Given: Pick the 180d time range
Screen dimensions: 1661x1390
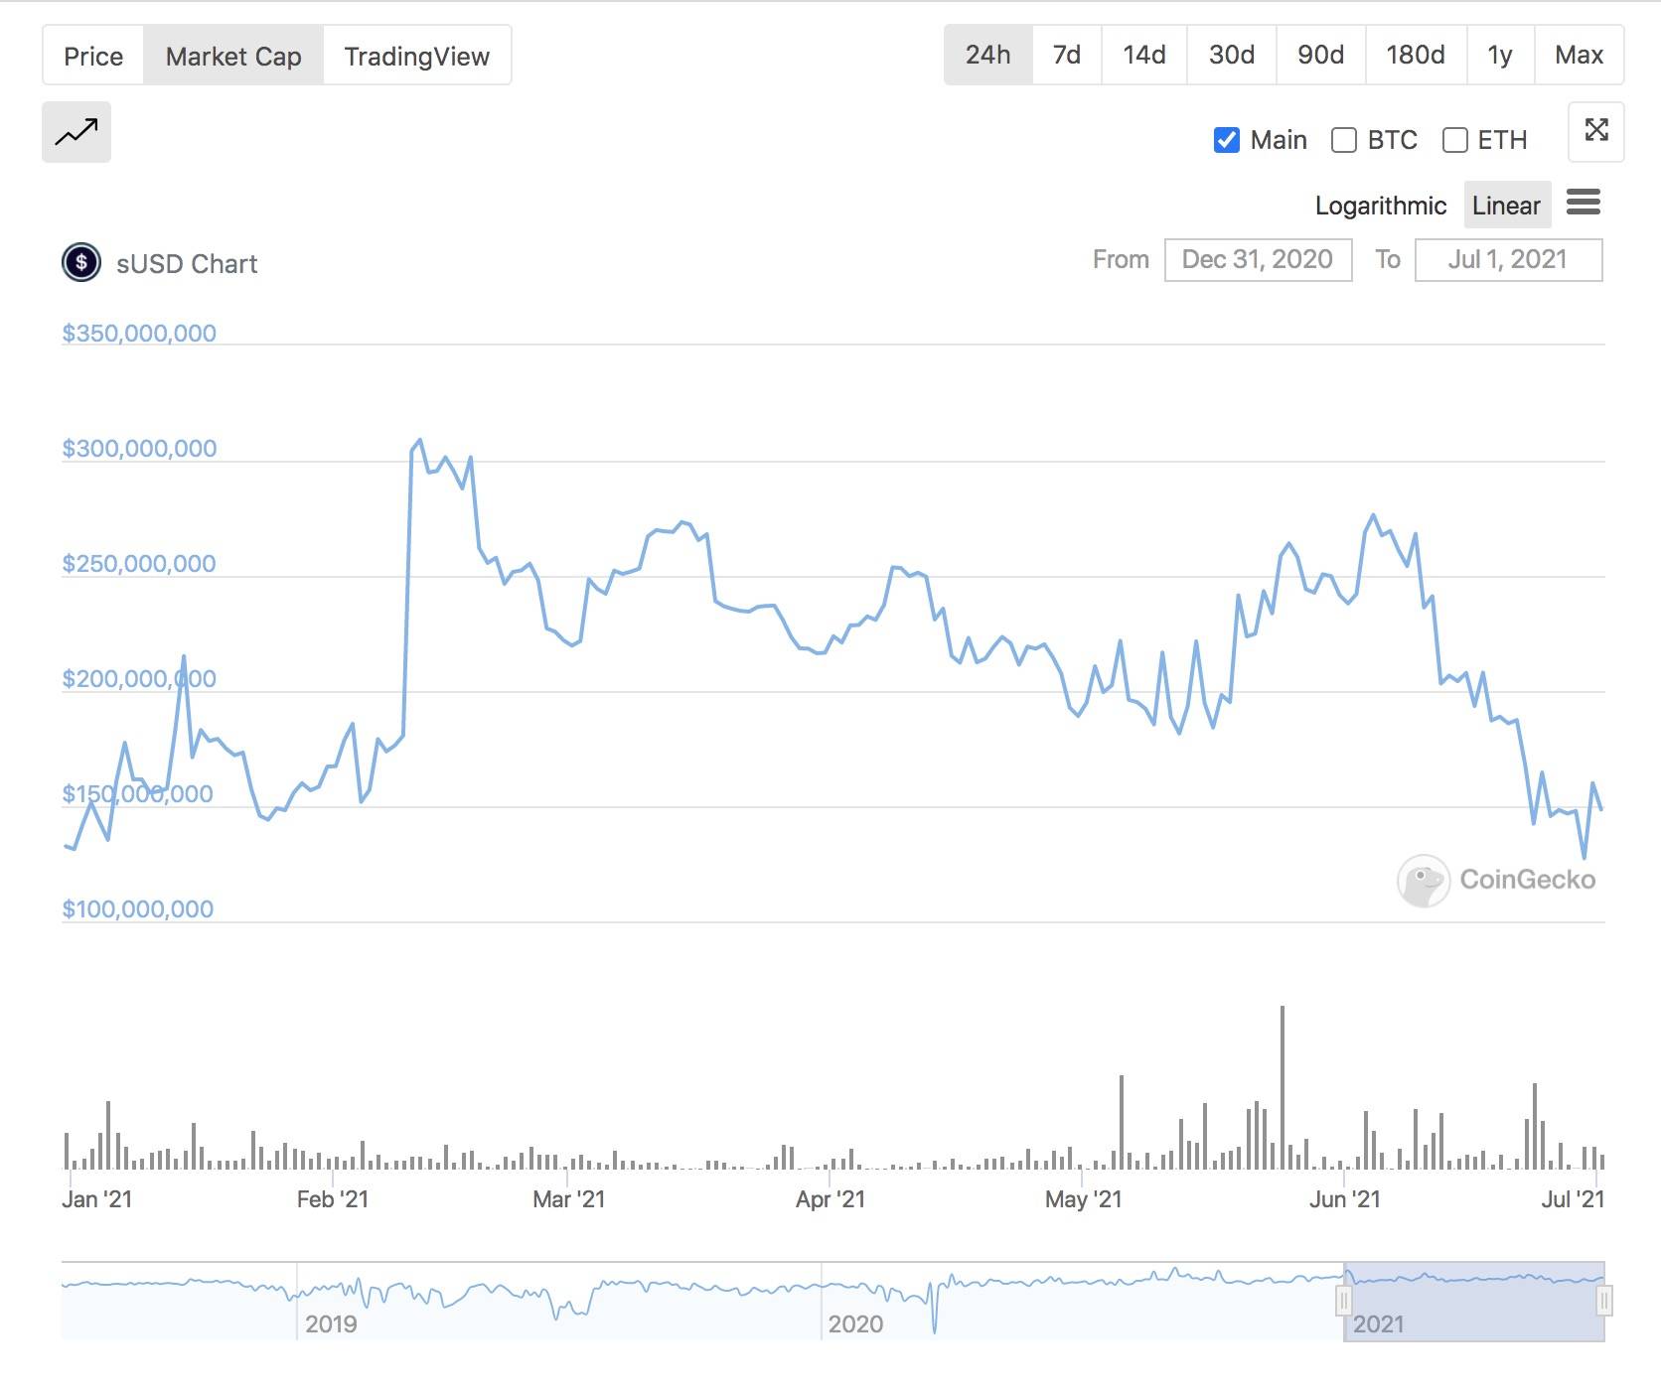Looking at the screenshot, I should [1416, 55].
